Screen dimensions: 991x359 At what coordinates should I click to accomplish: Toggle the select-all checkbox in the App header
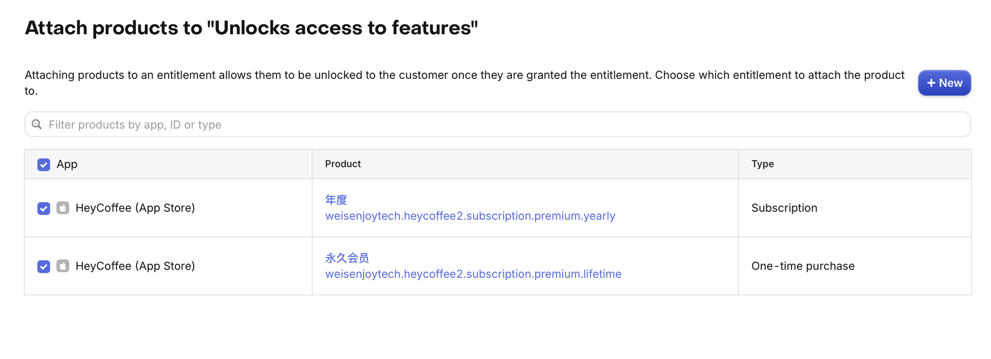click(x=44, y=165)
